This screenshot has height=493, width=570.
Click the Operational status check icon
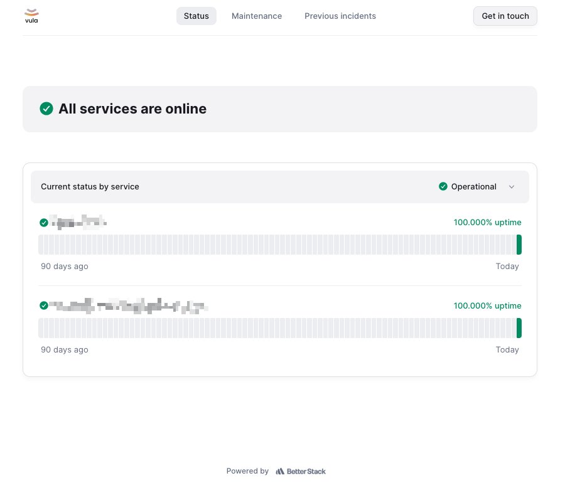[x=443, y=186]
